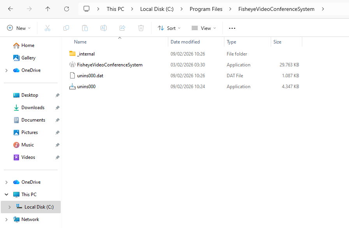Share the selection via the Share icon
The image size is (349, 228).
click(x=122, y=28)
